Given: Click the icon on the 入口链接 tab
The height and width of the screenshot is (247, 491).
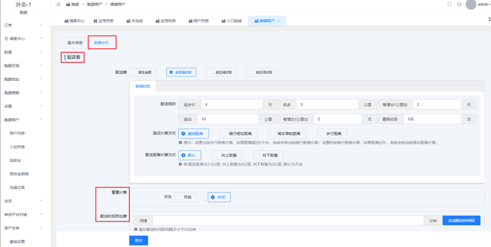Looking at the screenshot, I should coord(224,21).
